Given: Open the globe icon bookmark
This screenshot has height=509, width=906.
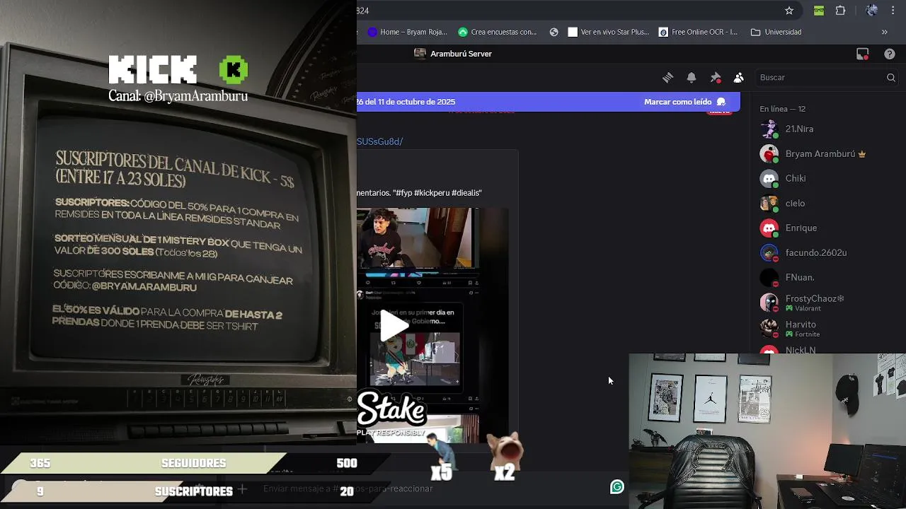Looking at the screenshot, I should (x=554, y=32).
